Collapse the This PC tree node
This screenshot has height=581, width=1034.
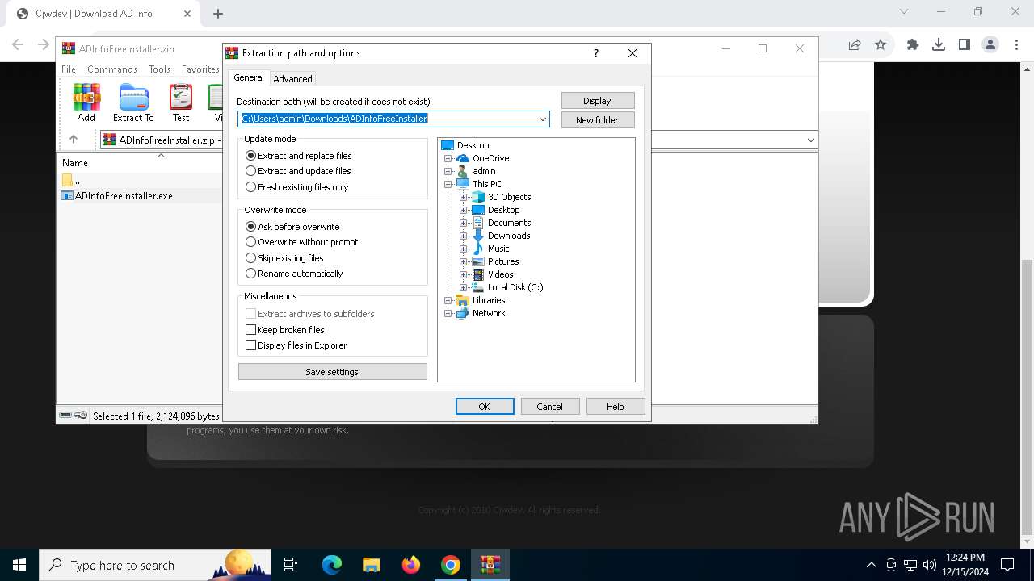click(448, 184)
